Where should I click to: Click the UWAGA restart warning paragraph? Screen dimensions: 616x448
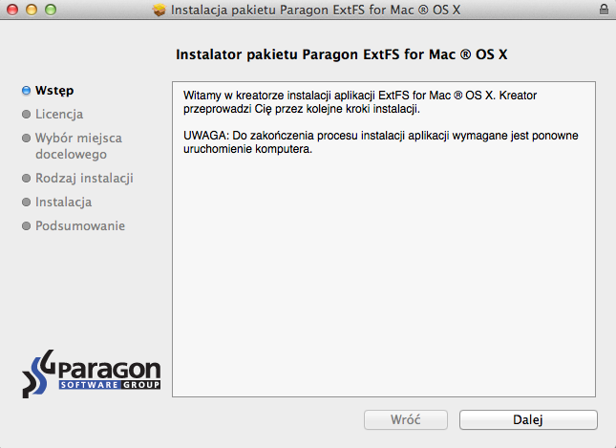tap(381, 142)
